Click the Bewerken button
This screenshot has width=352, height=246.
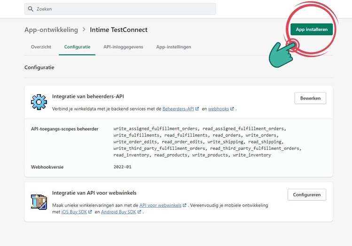click(x=310, y=98)
